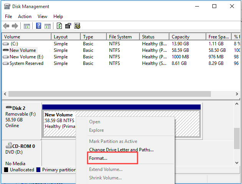
Task: Click the Disk 2 label panel
Action: pyautogui.click(x=22, y=121)
